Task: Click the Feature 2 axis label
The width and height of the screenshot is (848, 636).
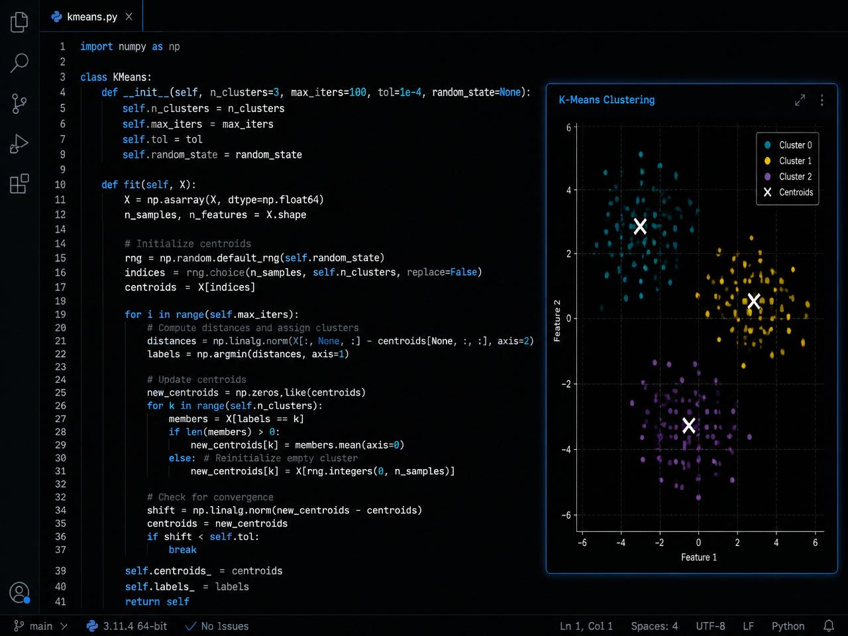Action: (x=557, y=321)
